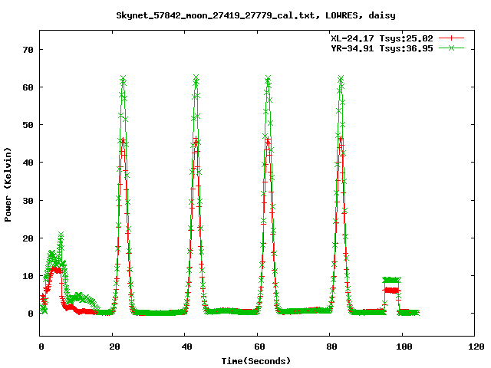Select the XL-24.17 Tsys:25.02 legend label
491x368 pixels.
pos(382,38)
